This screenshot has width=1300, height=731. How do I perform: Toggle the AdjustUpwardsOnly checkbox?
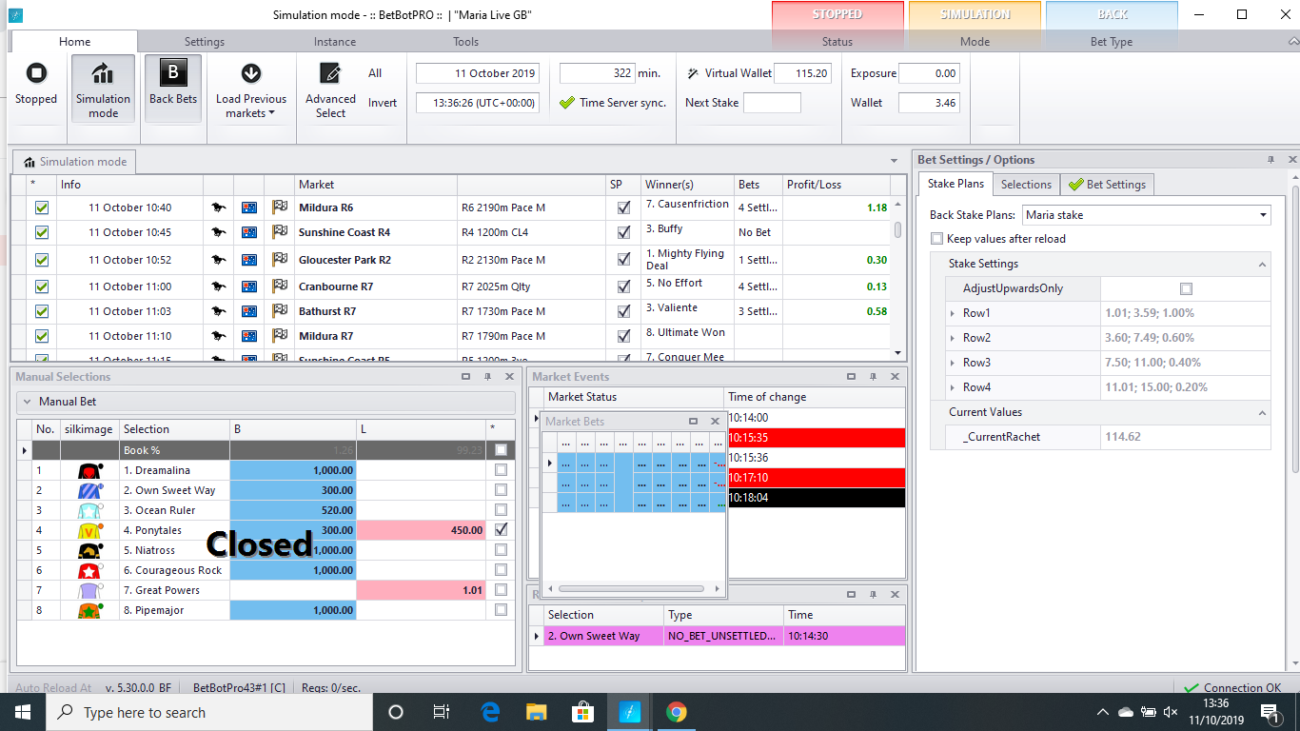pyautogui.click(x=1186, y=287)
